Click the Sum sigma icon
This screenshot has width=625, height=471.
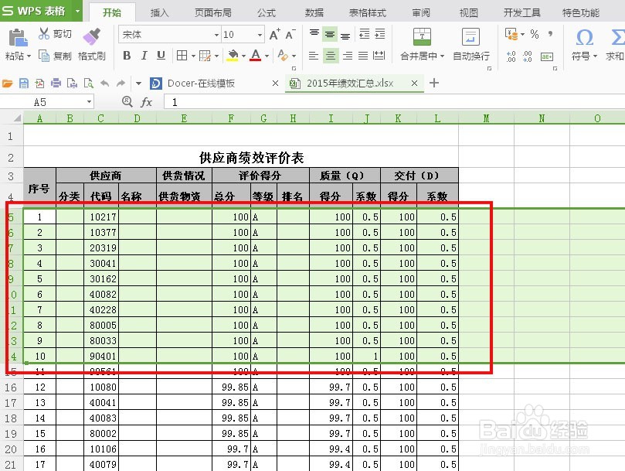point(618,38)
